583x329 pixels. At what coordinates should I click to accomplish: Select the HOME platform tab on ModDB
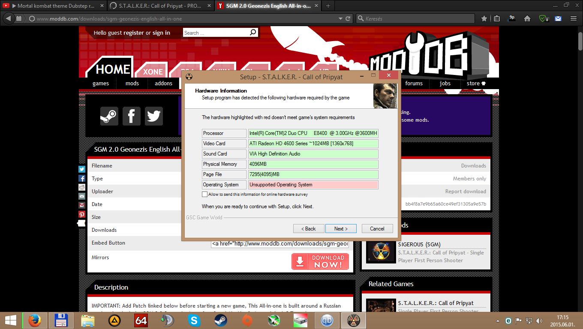(x=112, y=69)
